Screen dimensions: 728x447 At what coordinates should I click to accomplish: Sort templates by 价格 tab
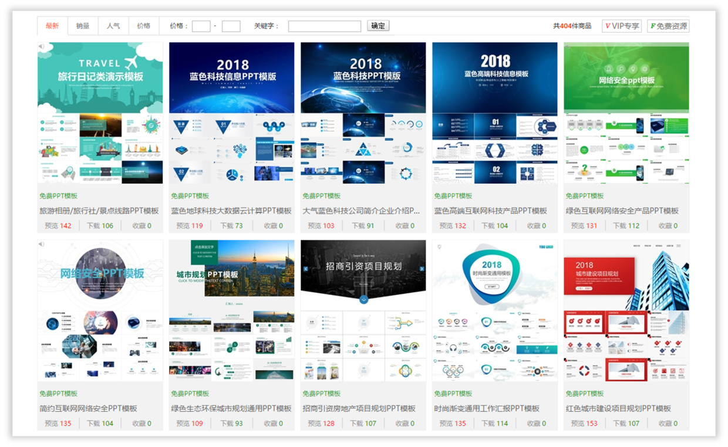[x=144, y=26]
